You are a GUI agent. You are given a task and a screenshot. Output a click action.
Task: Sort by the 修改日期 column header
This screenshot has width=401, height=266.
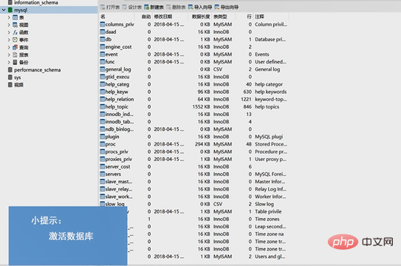(163, 16)
